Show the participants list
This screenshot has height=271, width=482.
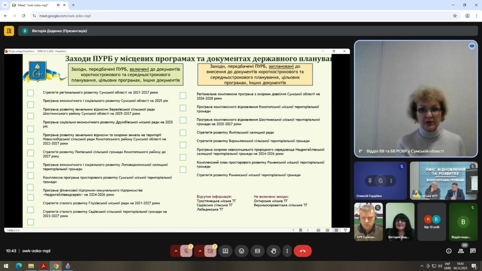click(461, 251)
